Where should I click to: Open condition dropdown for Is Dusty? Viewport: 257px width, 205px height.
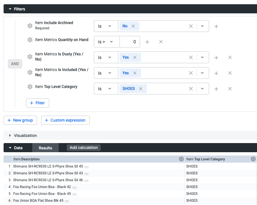click(x=106, y=57)
